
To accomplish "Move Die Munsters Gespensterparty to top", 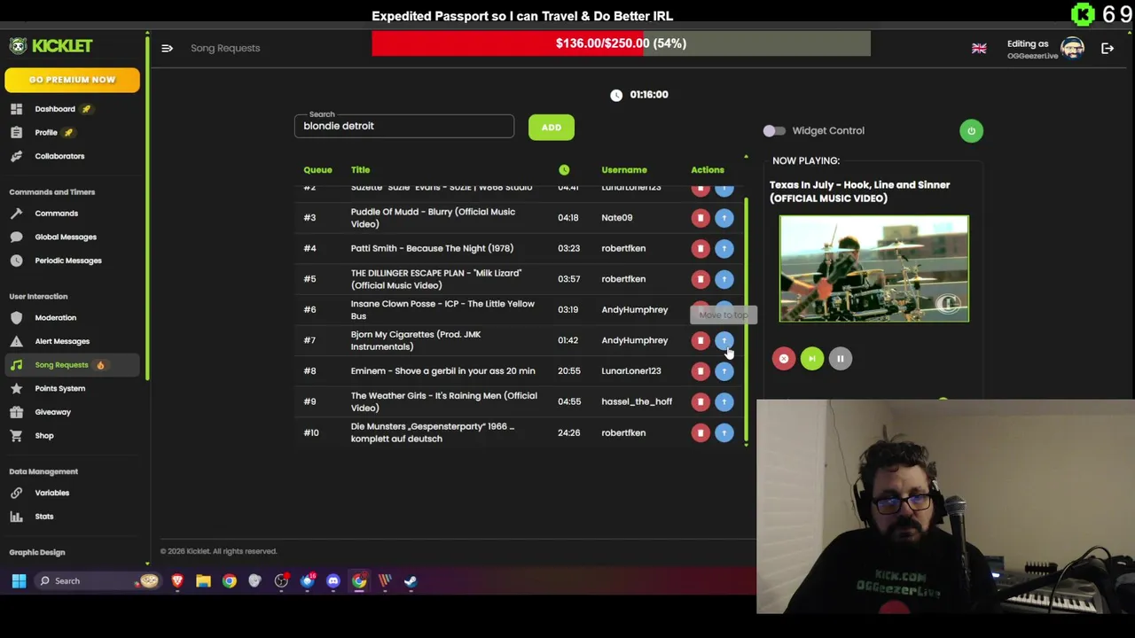I will click(724, 432).
